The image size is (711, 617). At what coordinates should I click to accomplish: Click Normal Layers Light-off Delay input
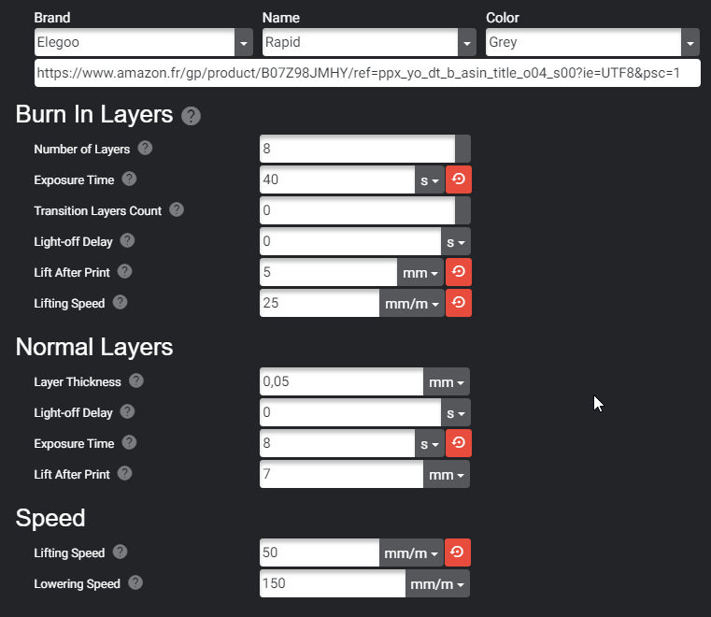pos(350,412)
